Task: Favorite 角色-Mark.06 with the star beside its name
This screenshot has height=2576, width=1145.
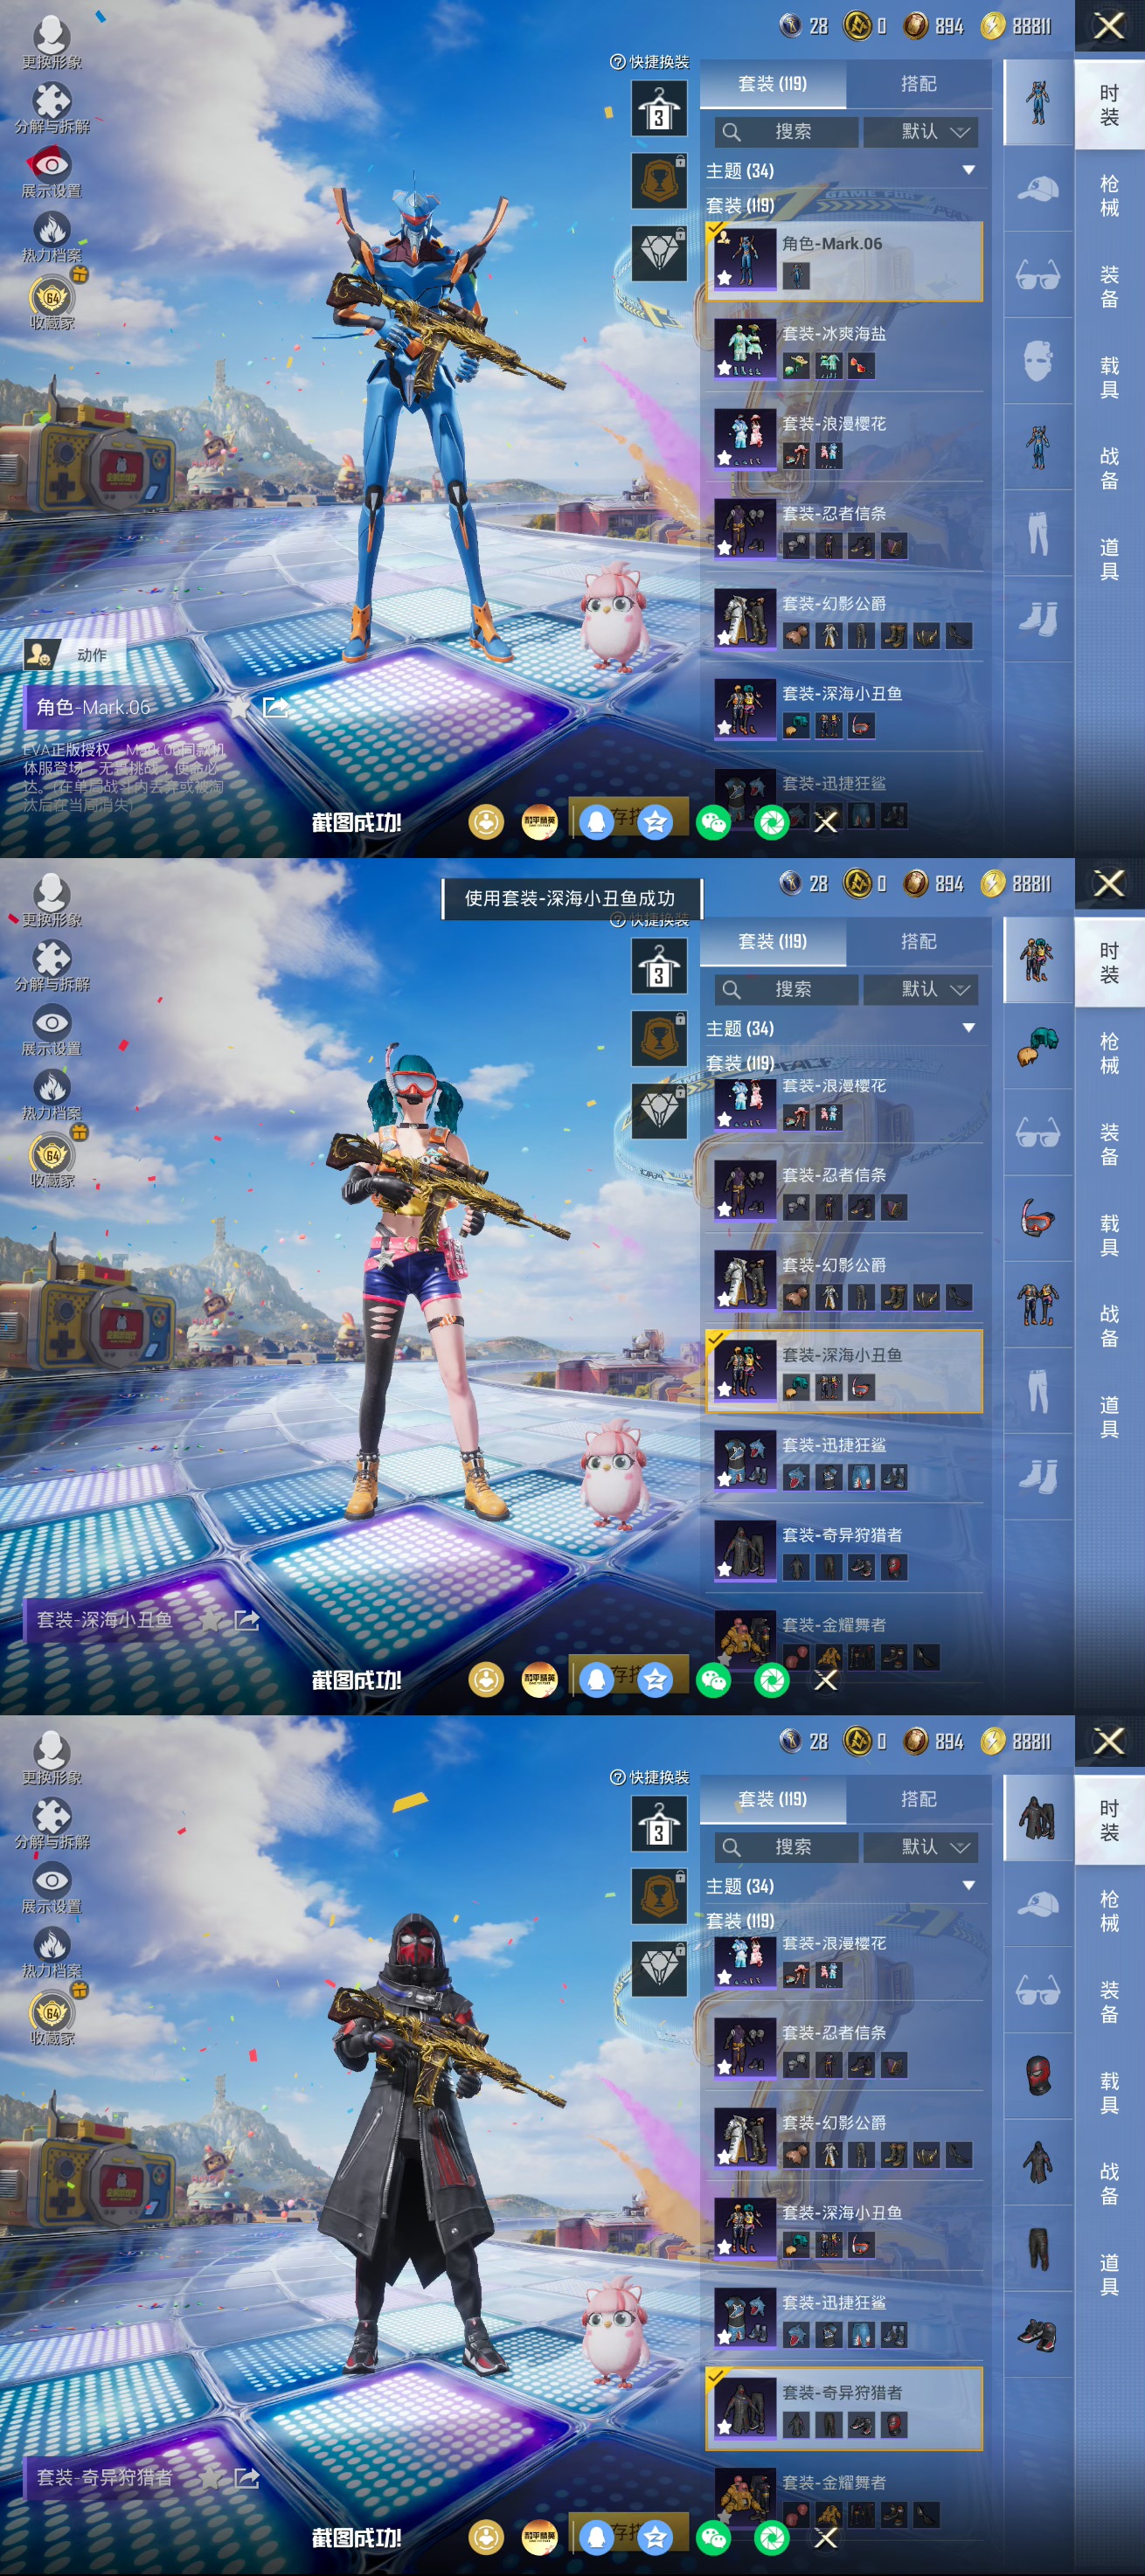Action: click(x=240, y=707)
